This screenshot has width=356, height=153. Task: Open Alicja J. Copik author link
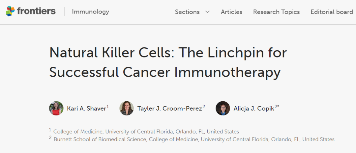(253, 109)
